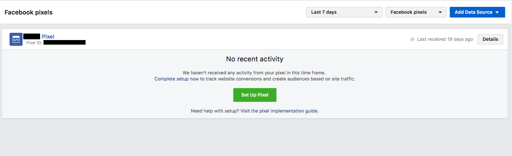Click the pixel code icon
Viewport: 512px width, 156px height.
(x=16, y=39)
